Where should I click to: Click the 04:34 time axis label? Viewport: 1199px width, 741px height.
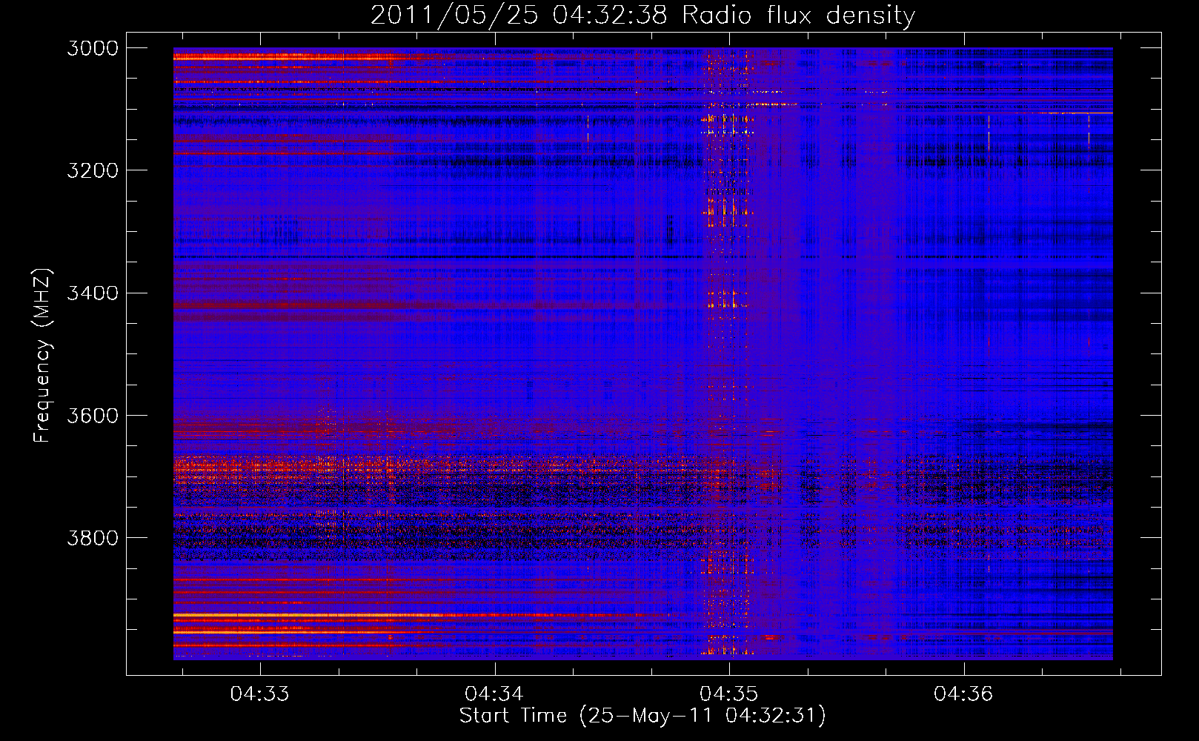[494, 694]
